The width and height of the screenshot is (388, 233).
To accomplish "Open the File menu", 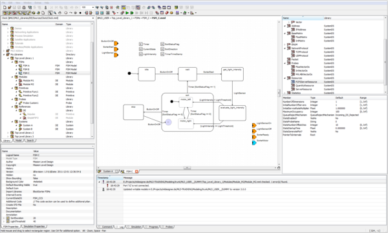I will (3, 3).
